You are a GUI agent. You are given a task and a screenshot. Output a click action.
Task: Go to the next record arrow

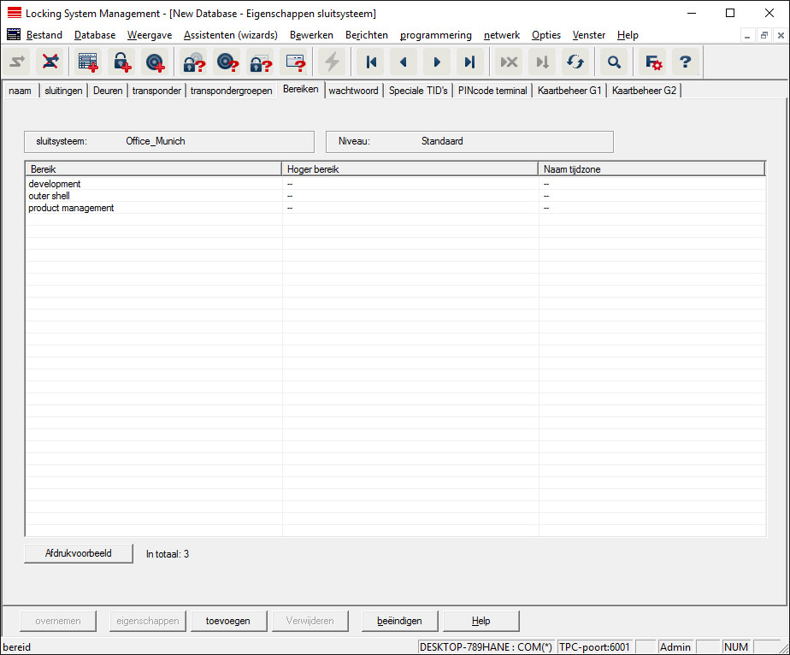coord(437,62)
